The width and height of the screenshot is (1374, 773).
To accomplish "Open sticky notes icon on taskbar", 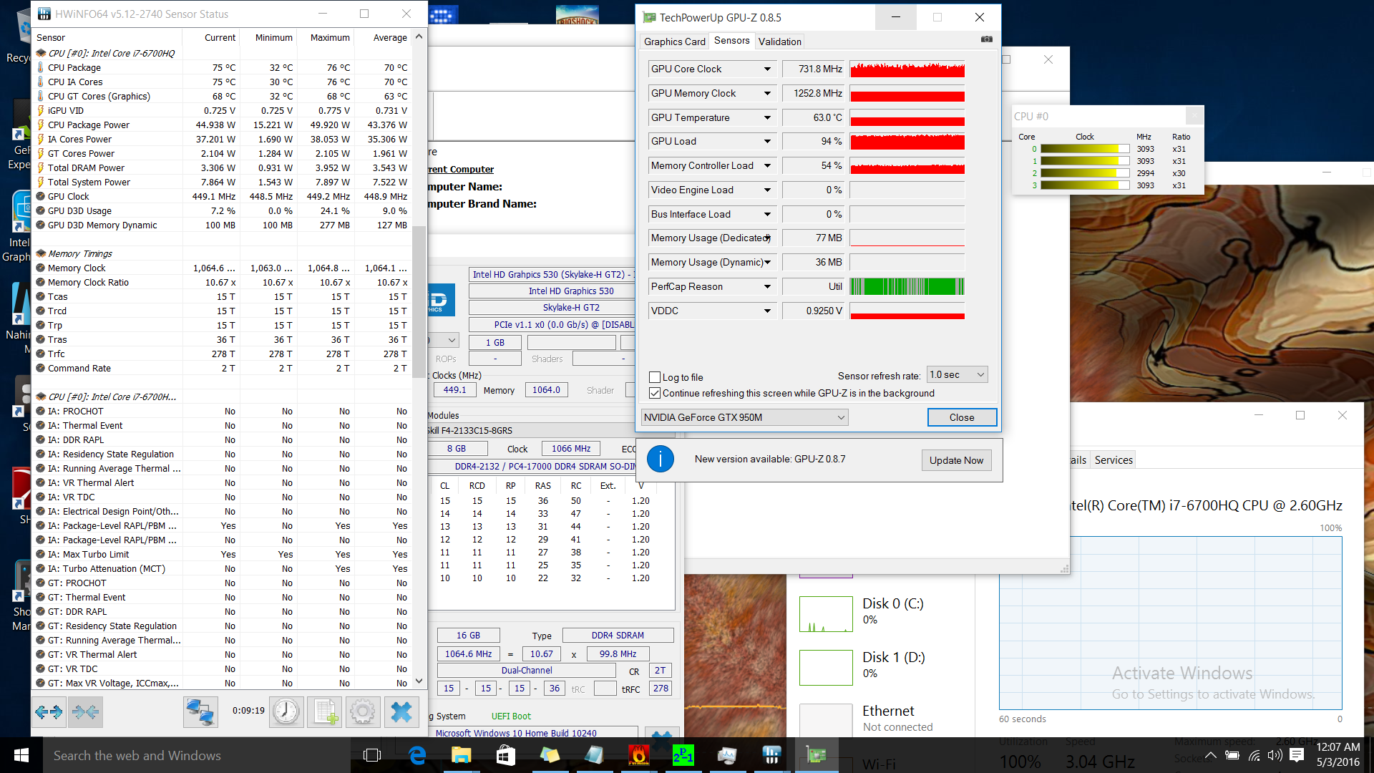I will tap(550, 755).
